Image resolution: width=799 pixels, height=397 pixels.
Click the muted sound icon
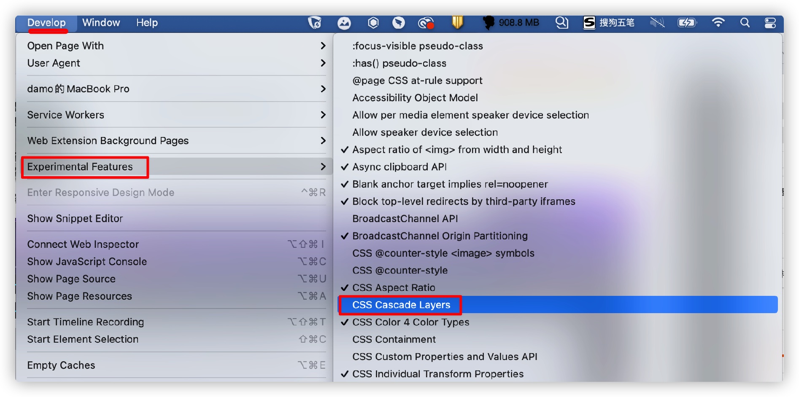point(657,23)
